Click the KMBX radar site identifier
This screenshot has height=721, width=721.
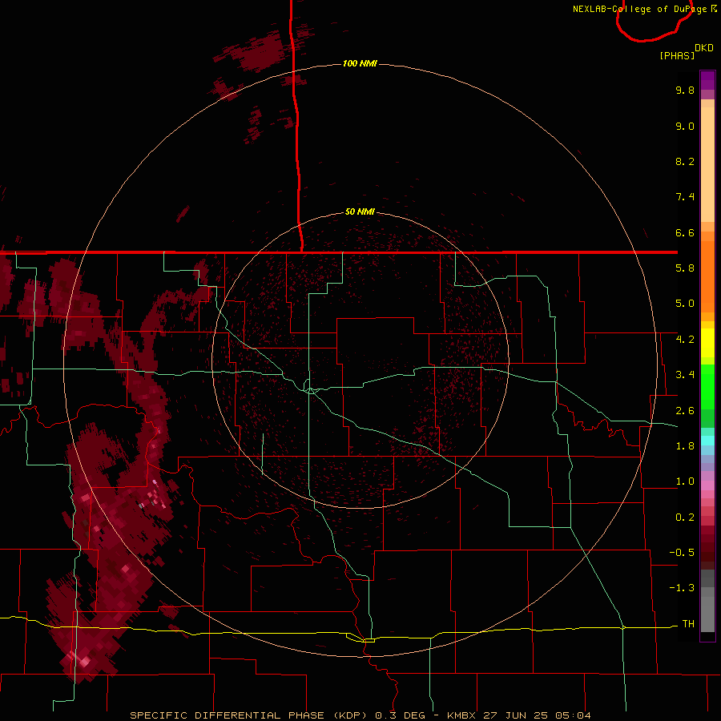pos(462,715)
